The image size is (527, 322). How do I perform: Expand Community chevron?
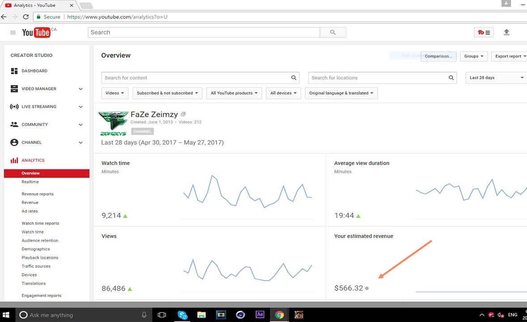pos(81,124)
